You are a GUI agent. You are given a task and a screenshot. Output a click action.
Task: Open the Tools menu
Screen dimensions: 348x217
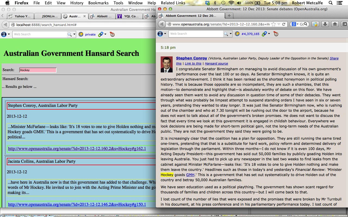click(x=118, y=3)
